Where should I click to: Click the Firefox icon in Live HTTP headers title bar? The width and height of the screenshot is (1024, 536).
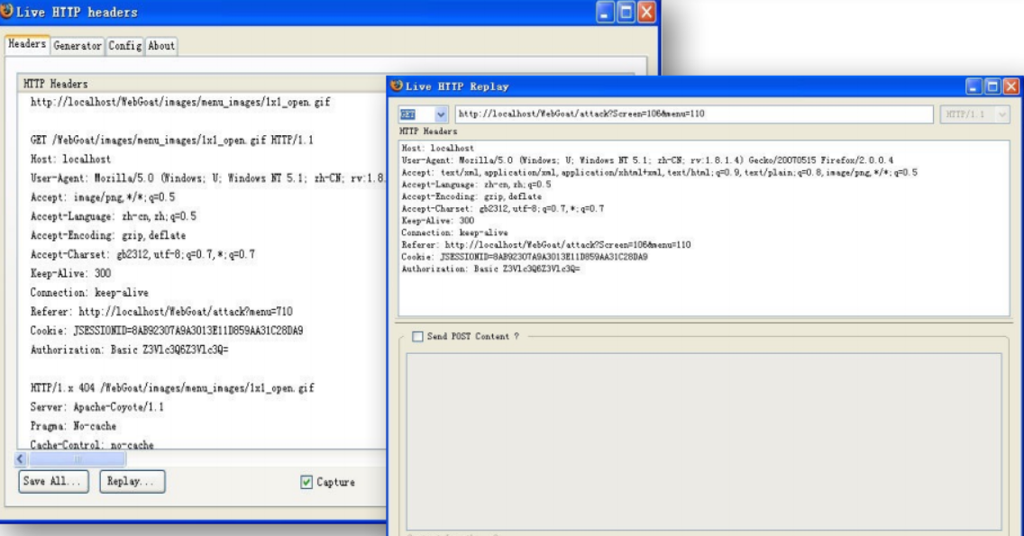coord(6,11)
